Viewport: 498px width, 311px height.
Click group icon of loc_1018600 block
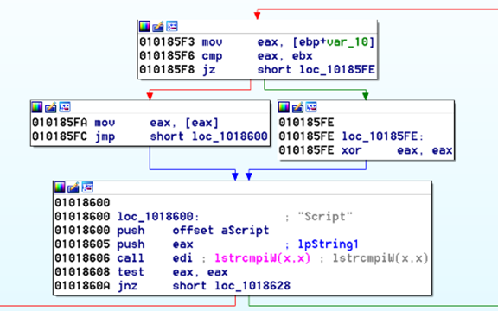[x=87, y=187]
